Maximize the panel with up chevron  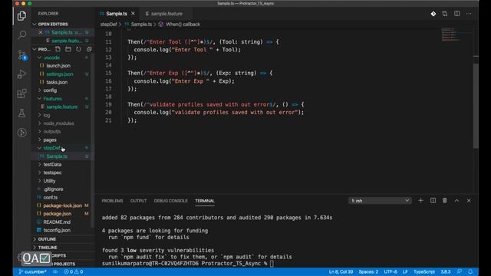pos(456,201)
